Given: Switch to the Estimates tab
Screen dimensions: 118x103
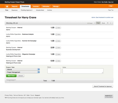Looking at the screenshot, I should coord(46,7).
